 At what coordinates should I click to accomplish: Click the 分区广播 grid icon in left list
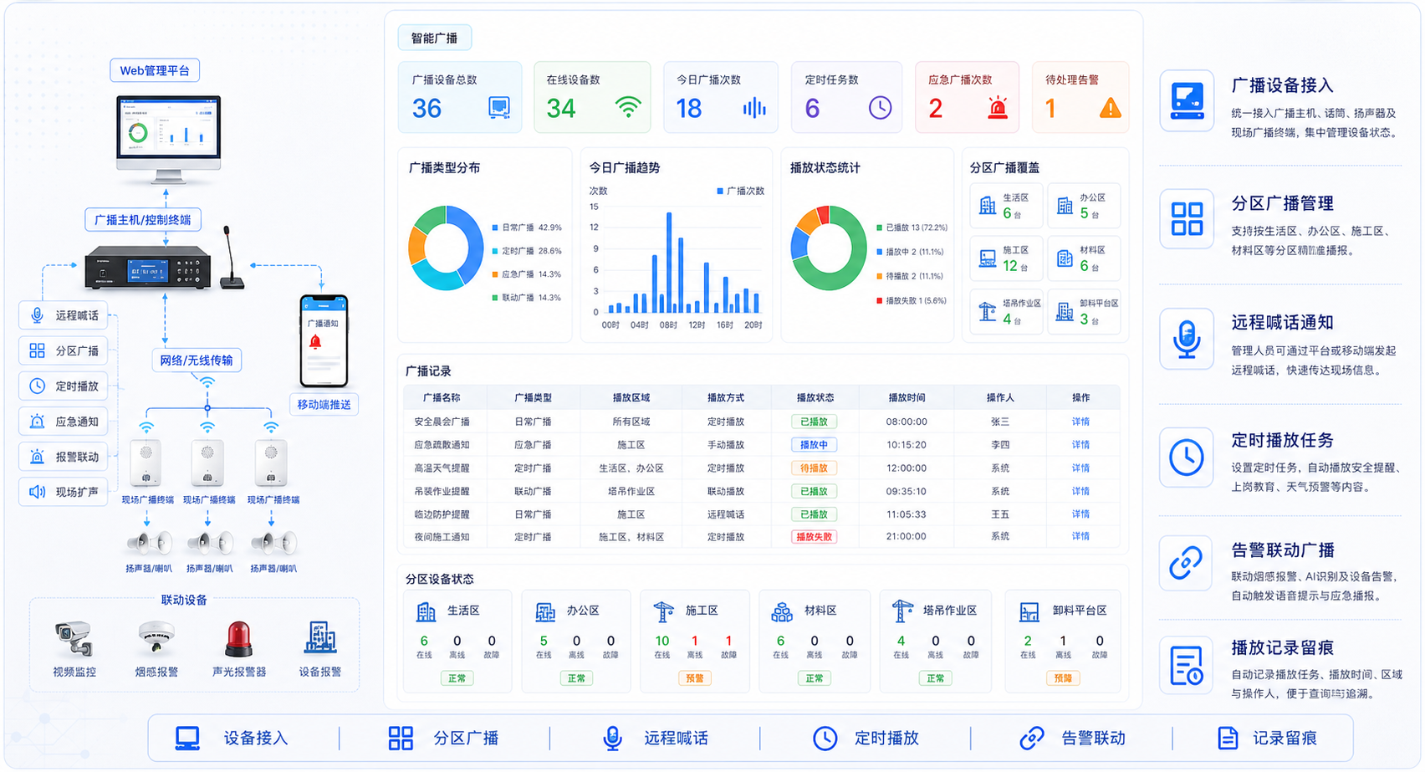click(37, 350)
